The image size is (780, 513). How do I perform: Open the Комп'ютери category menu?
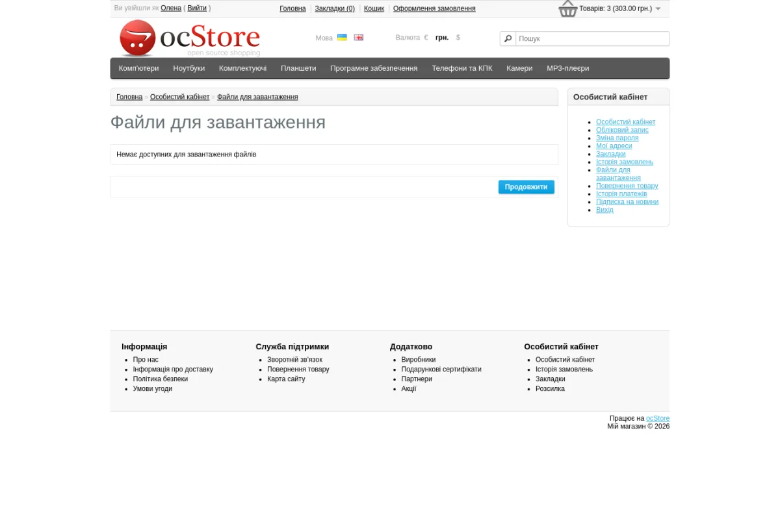tap(138, 68)
